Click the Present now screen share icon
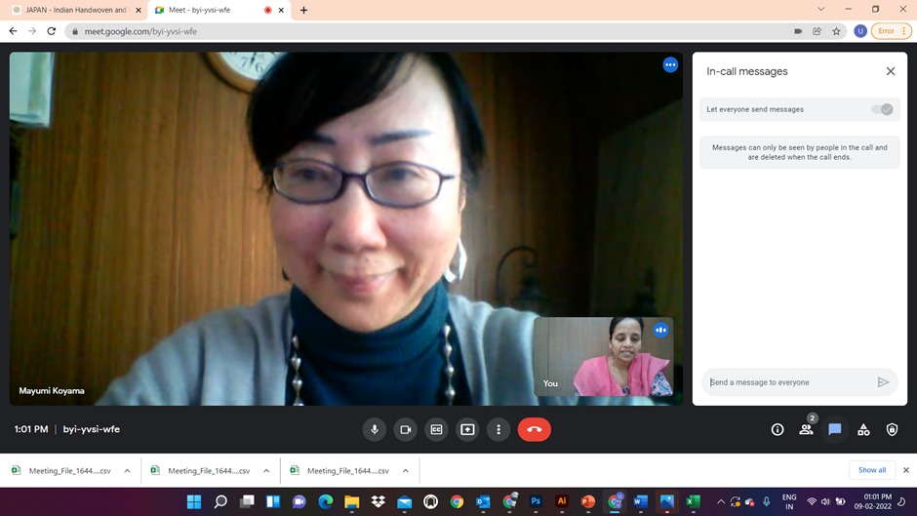This screenshot has height=516, width=917. pyautogui.click(x=467, y=429)
